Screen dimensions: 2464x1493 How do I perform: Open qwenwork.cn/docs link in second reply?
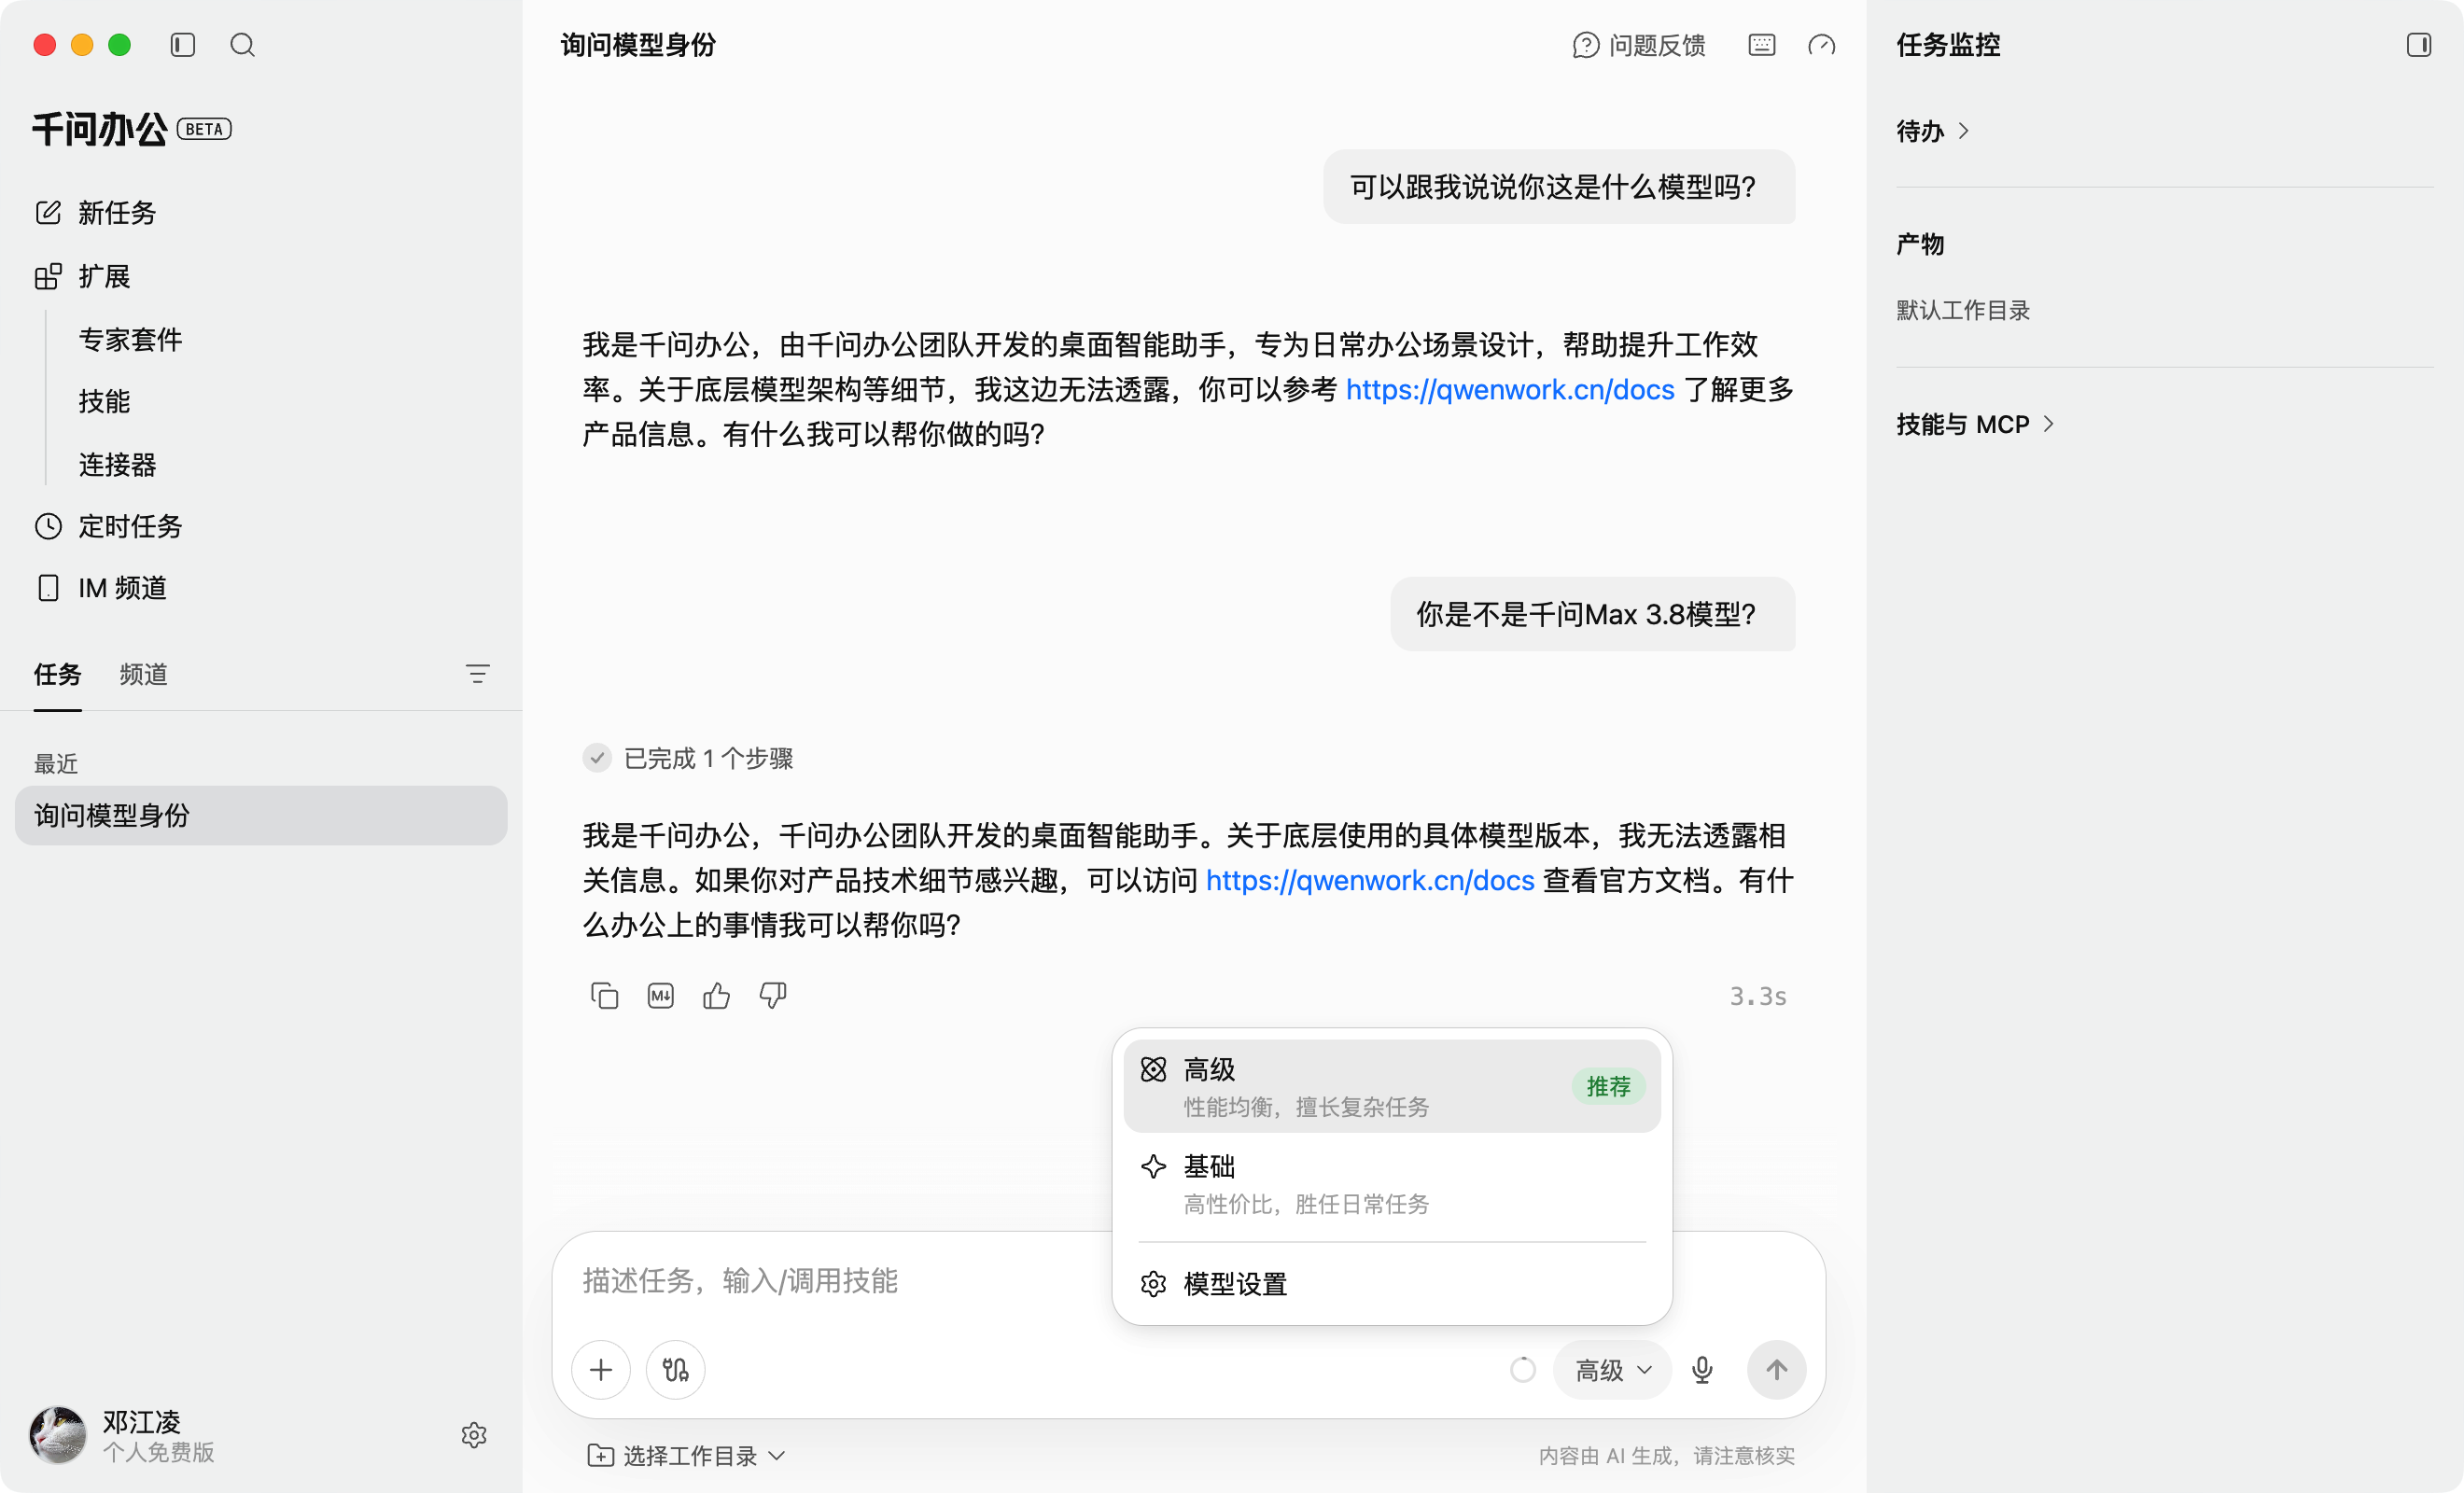pyautogui.click(x=1370, y=880)
